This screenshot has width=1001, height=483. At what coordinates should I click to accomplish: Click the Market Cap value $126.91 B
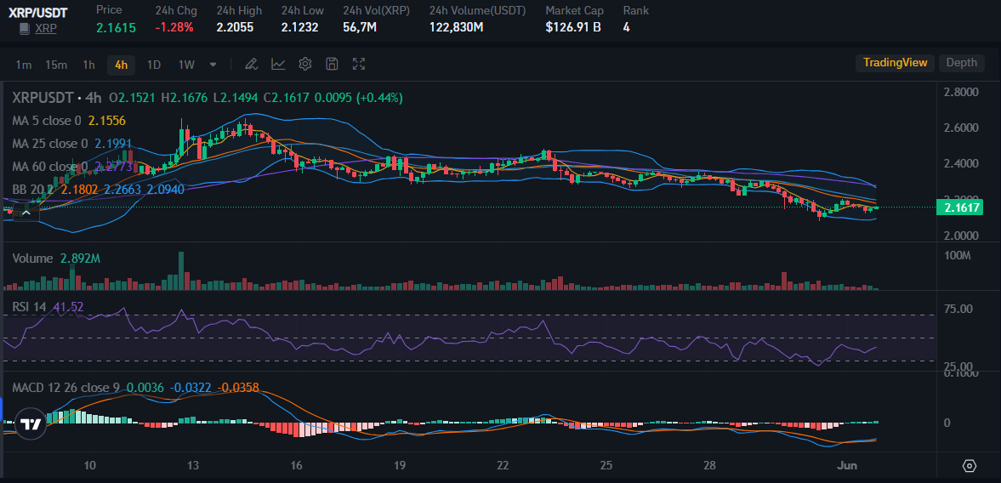tap(573, 27)
